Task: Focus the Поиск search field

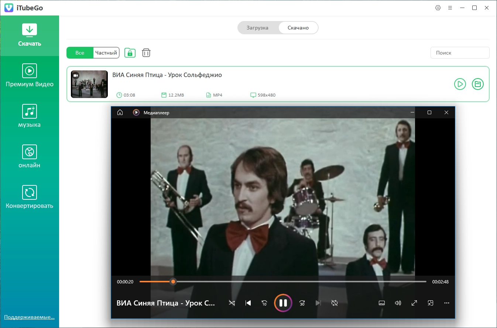Action: pos(460,53)
